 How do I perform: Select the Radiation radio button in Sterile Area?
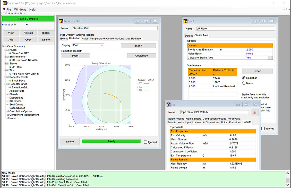point(244,78)
